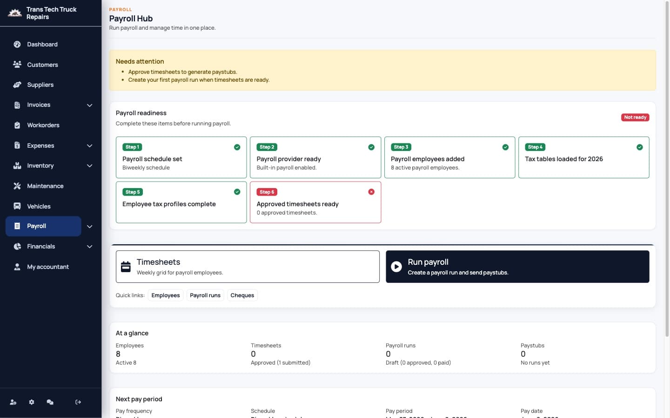Click the Inventory boxes icon
This screenshot has width=670, height=418.
[x=17, y=166]
